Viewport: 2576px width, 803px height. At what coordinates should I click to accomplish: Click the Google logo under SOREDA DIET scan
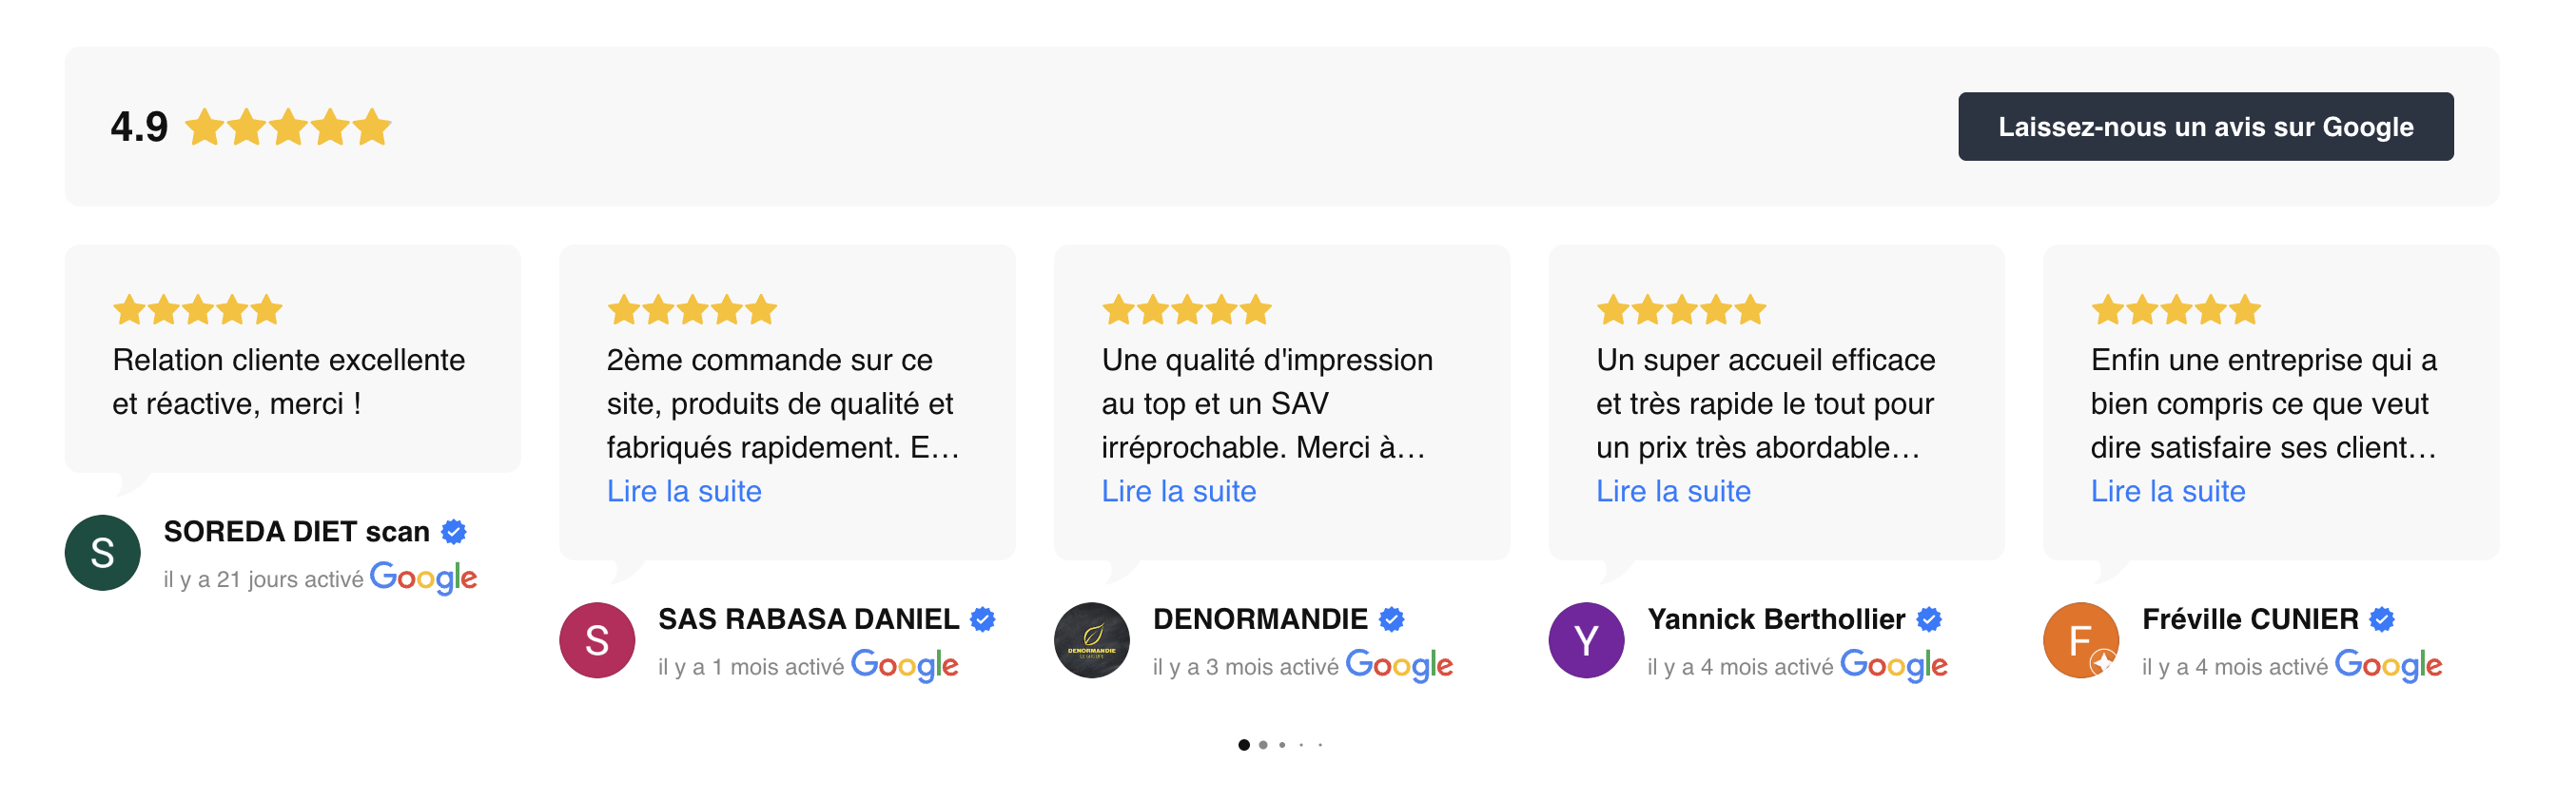pyautogui.click(x=423, y=577)
